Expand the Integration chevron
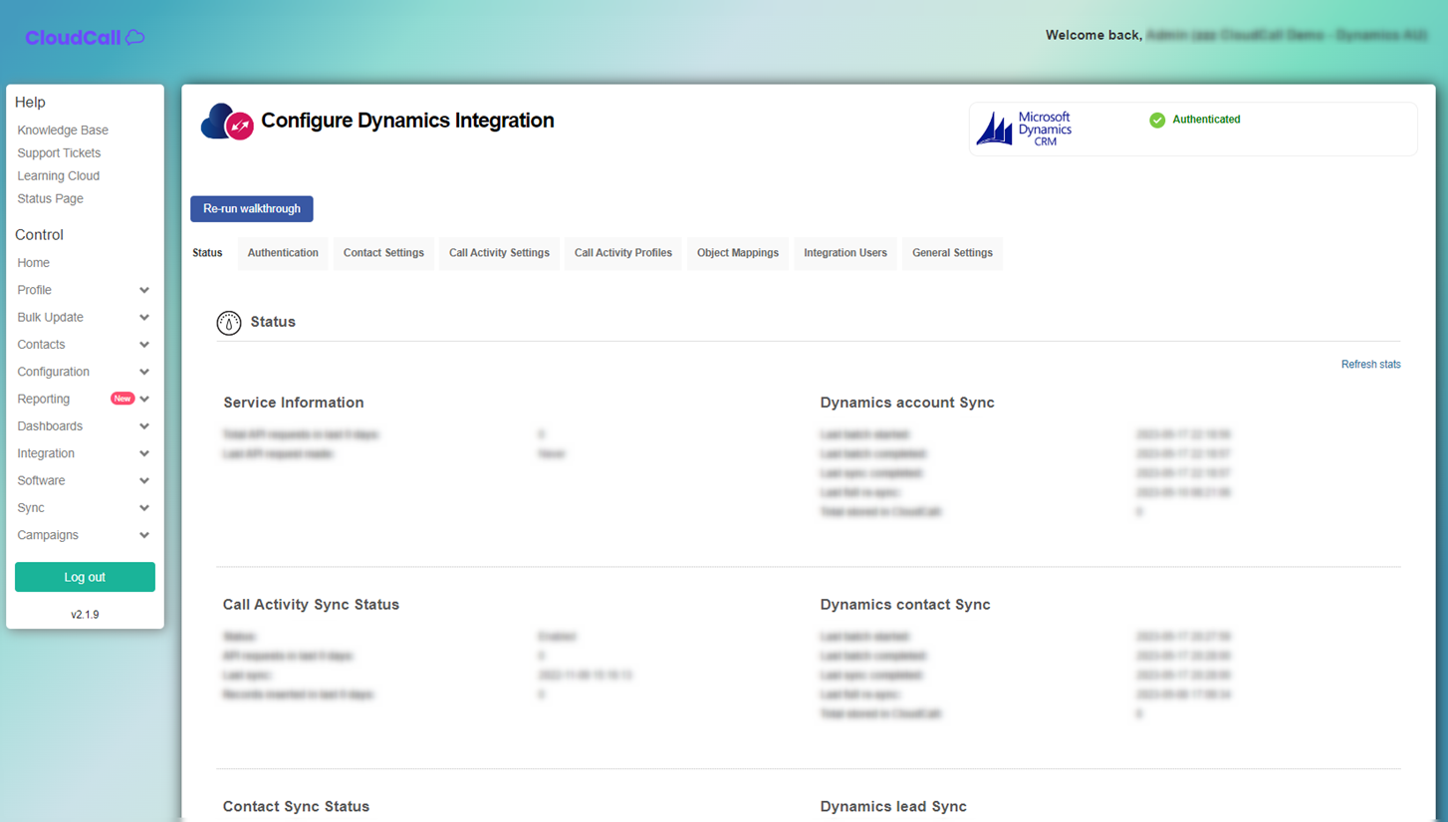Screen dimensions: 1448x822 [x=144, y=453]
